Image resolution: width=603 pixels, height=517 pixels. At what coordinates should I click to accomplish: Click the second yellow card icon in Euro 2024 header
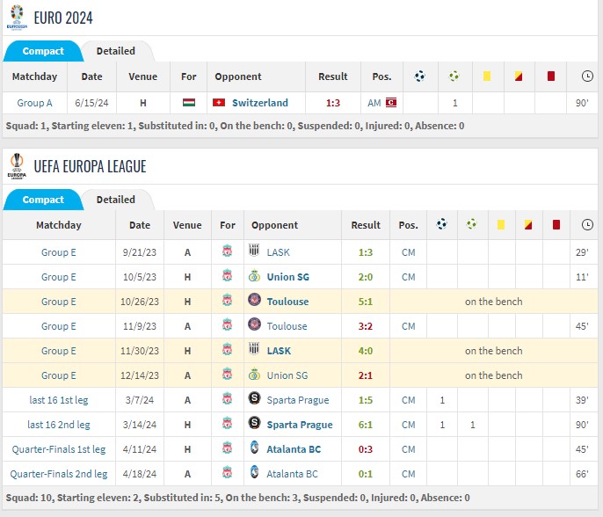(x=519, y=76)
